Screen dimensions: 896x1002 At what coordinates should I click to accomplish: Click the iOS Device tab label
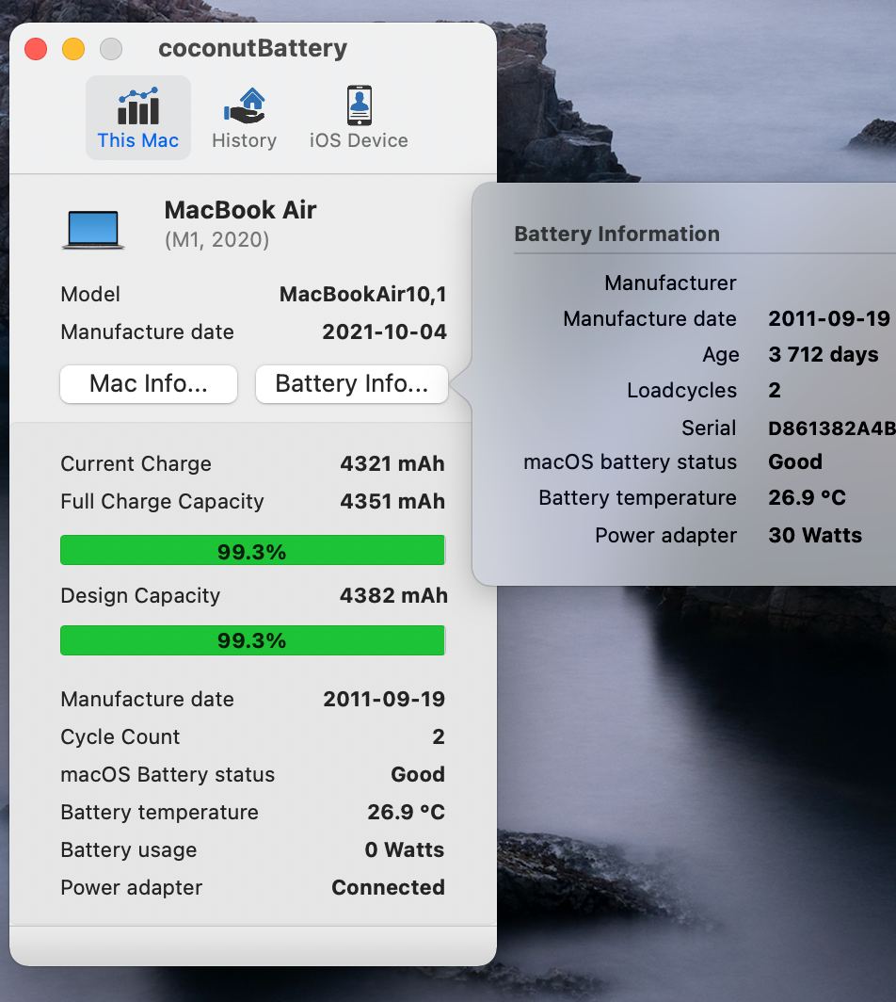[359, 140]
